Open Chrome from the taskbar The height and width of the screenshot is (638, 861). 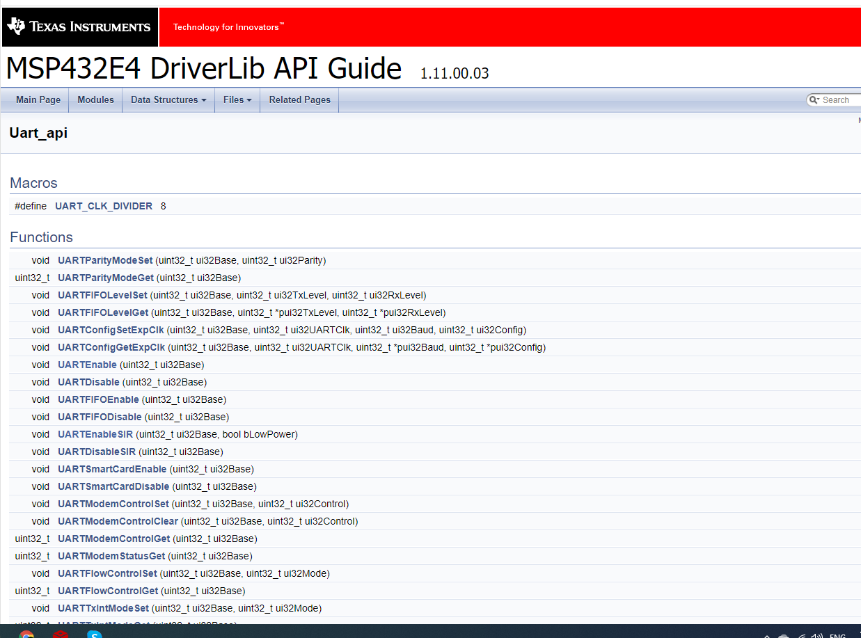coord(26,635)
